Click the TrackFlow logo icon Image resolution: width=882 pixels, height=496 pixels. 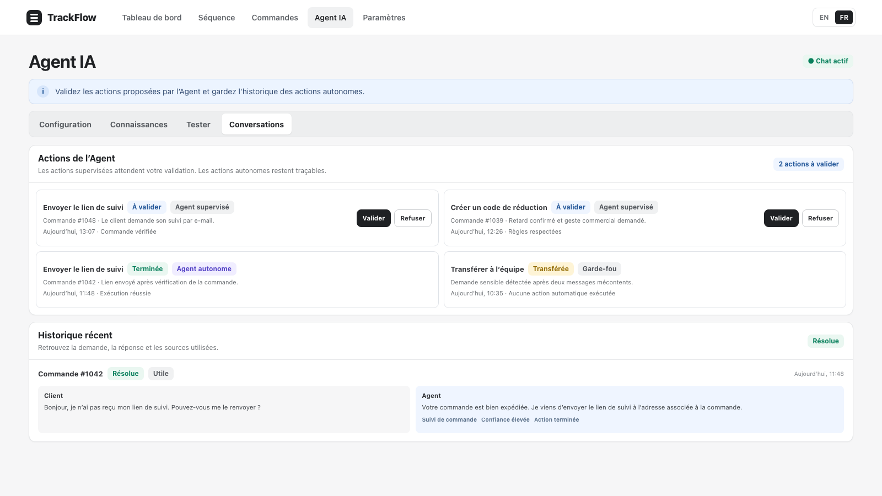[x=34, y=18]
